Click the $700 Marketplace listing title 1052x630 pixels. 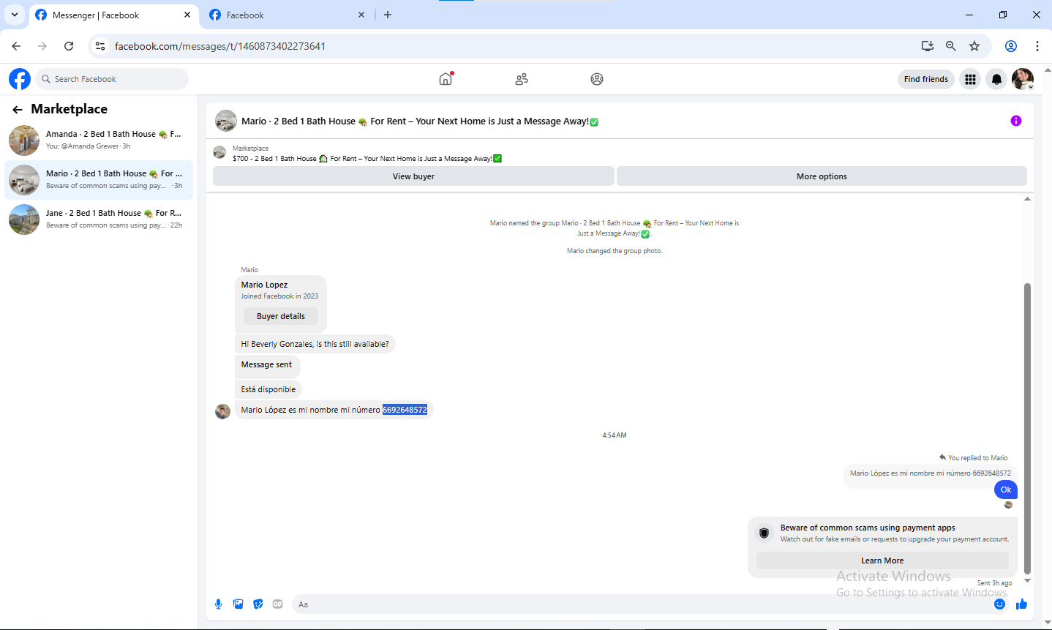click(367, 159)
